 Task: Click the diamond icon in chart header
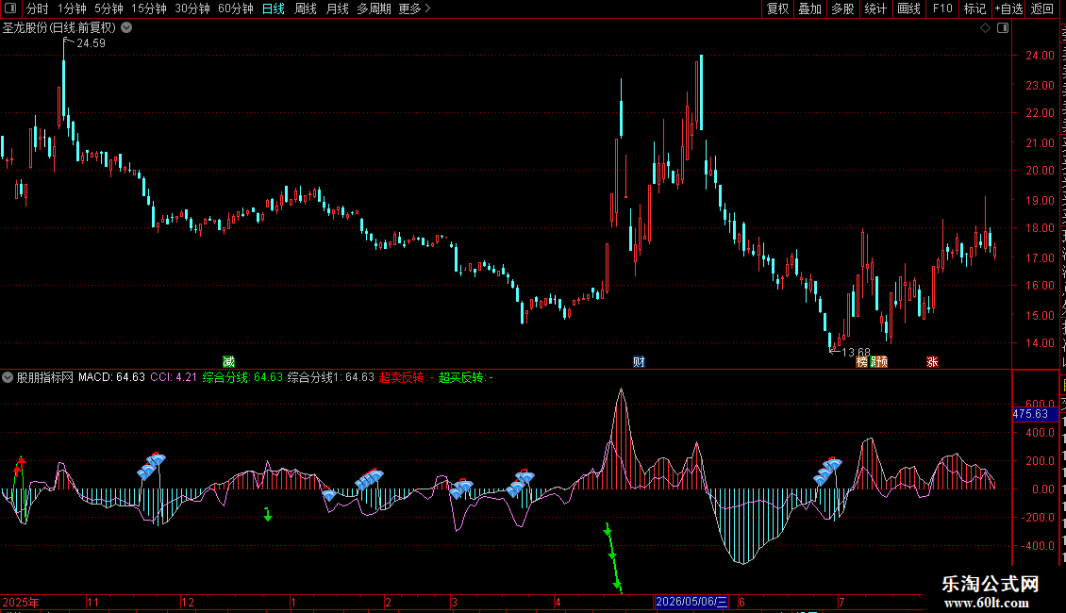pyautogui.click(x=985, y=28)
